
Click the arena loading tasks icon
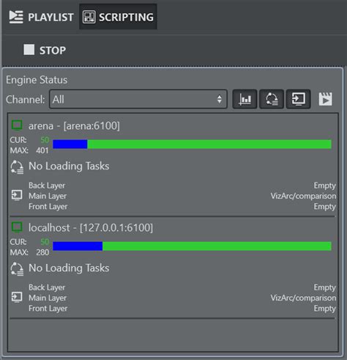(17, 167)
